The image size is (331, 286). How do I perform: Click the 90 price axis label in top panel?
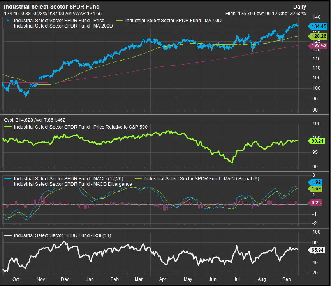click(315, 110)
